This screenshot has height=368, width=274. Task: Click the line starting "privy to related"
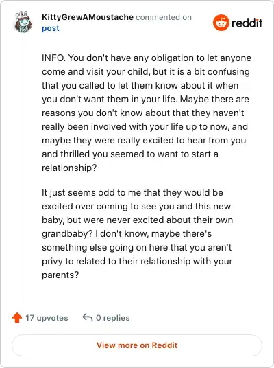(x=137, y=261)
